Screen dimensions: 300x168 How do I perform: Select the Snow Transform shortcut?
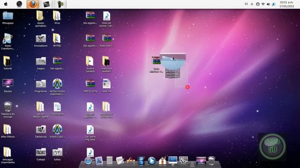tap(7, 42)
